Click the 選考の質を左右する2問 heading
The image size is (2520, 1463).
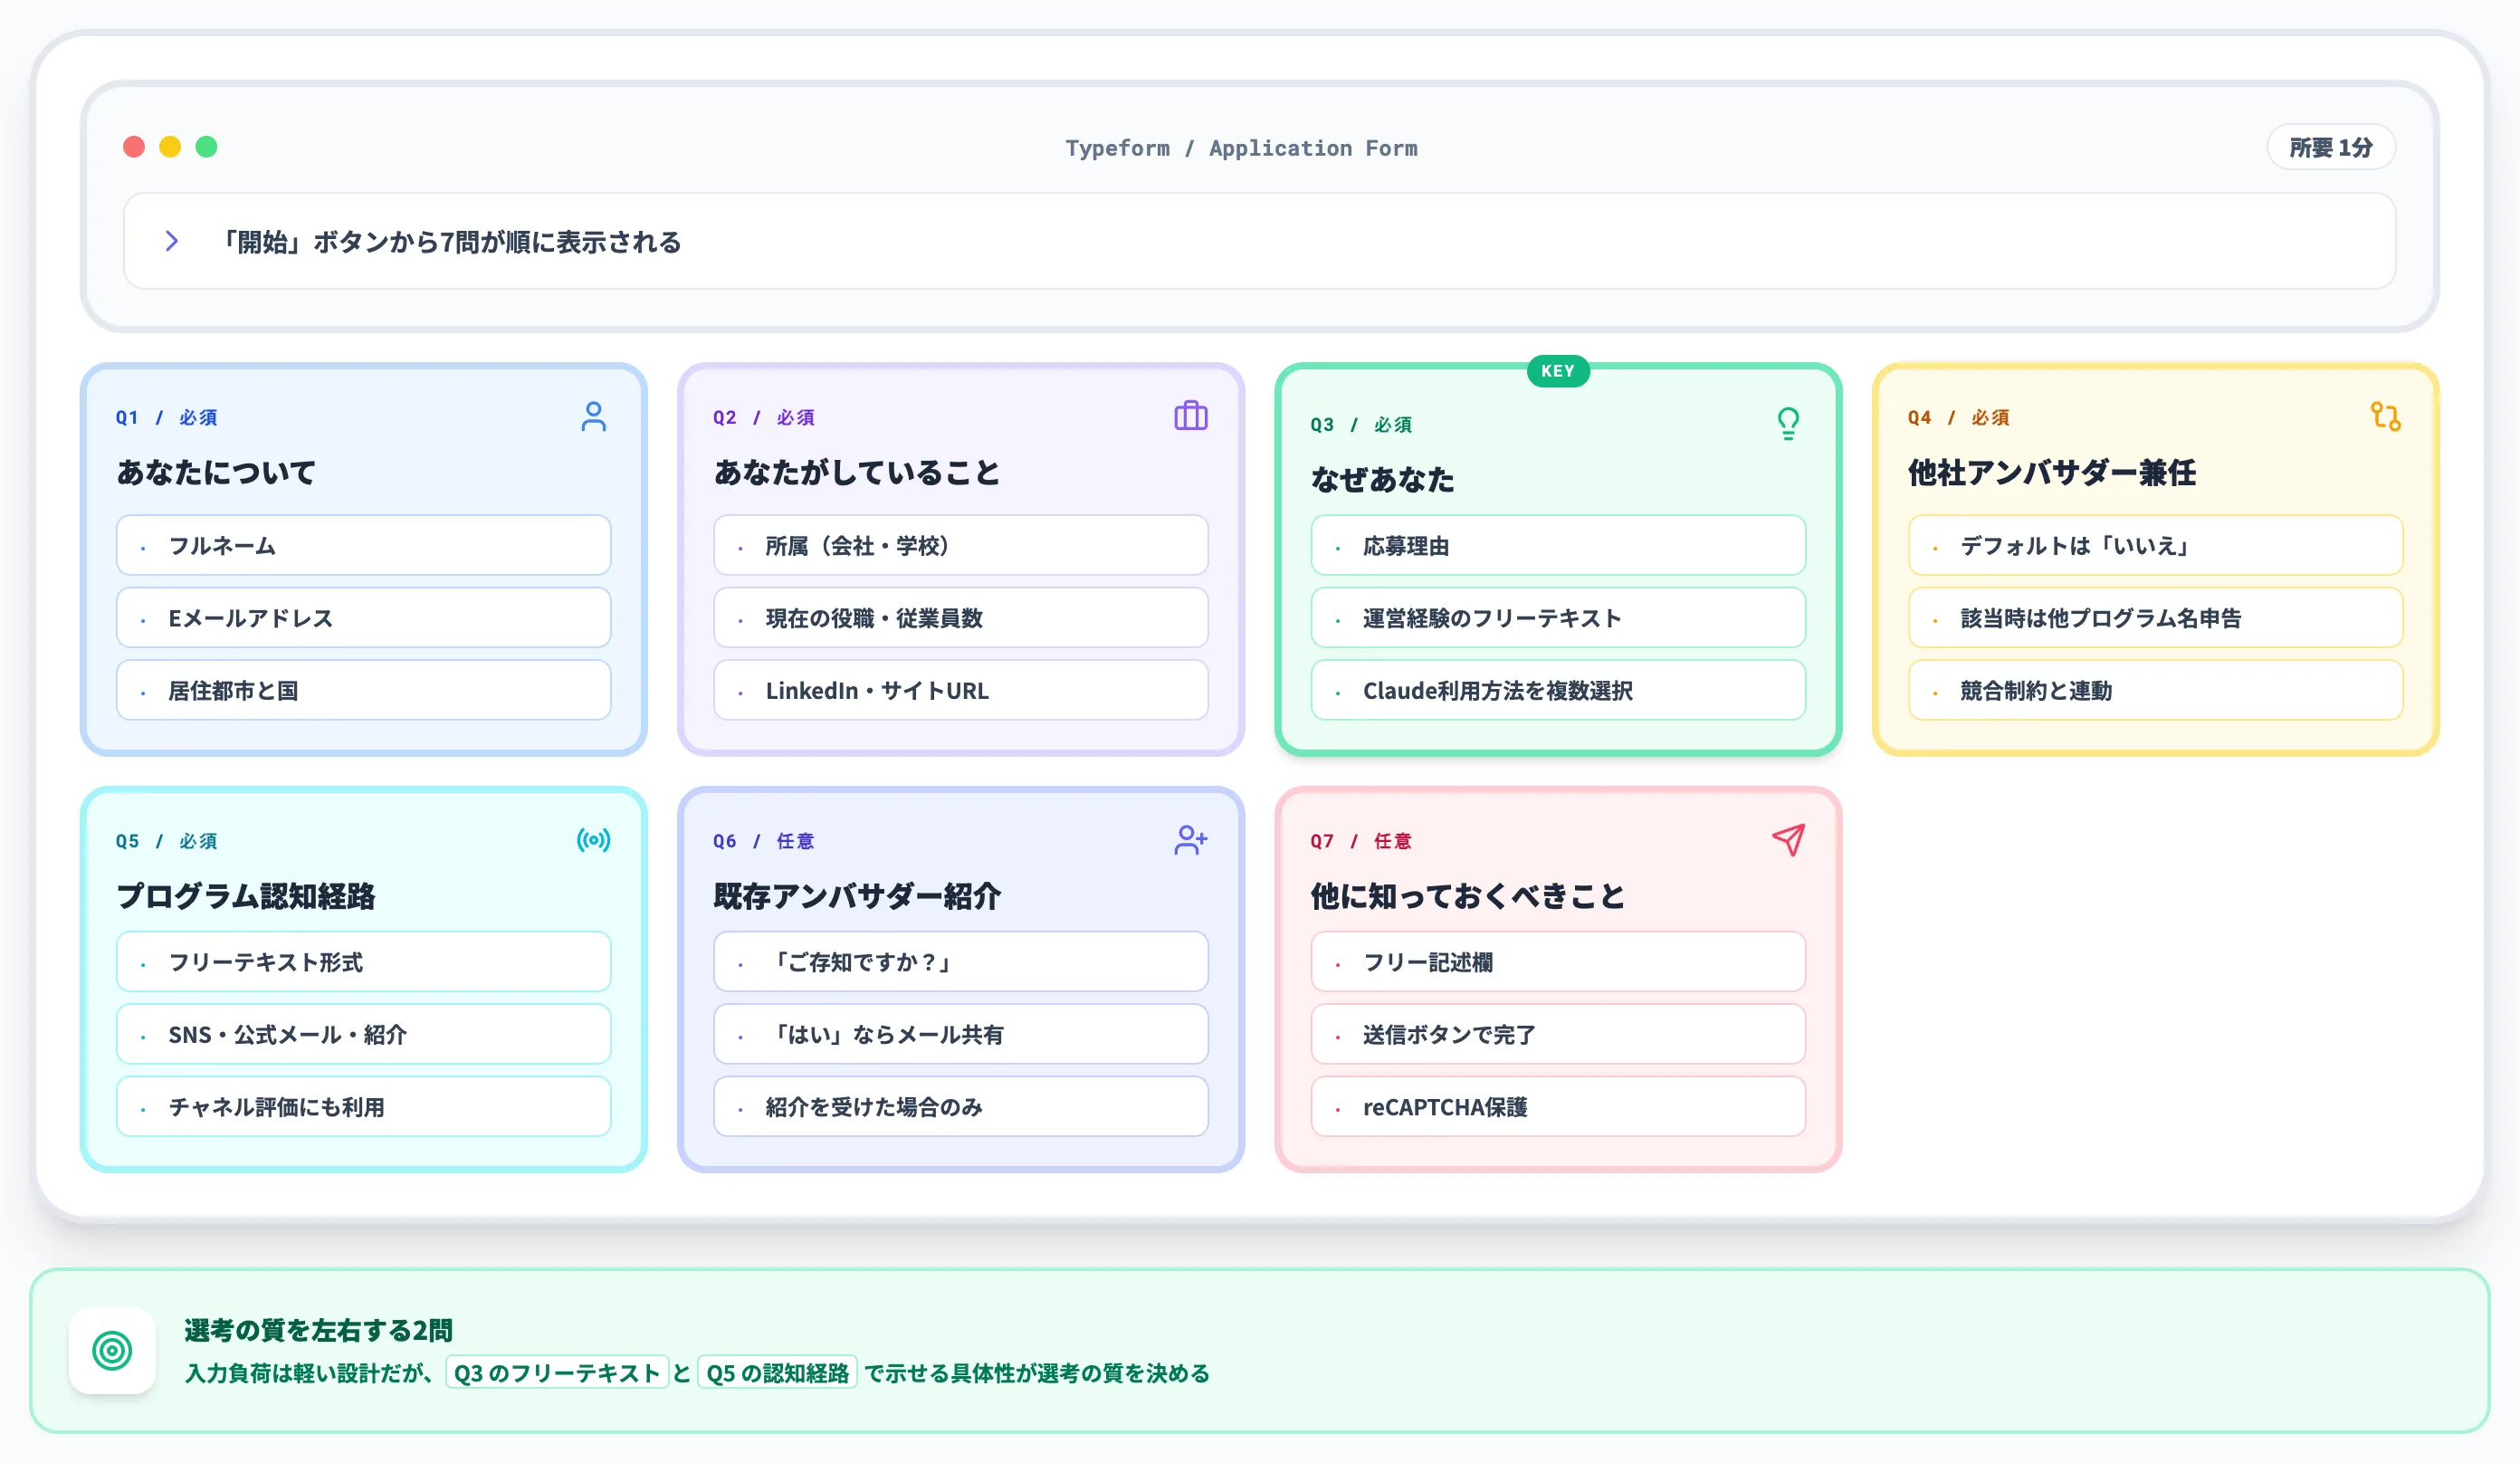(x=318, y=1330)
